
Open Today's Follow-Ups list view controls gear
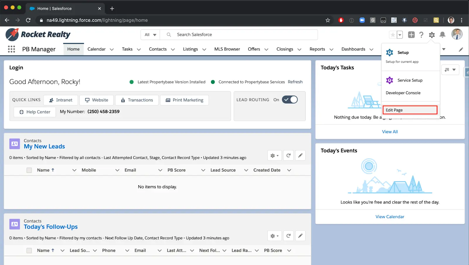click(275, 236)
